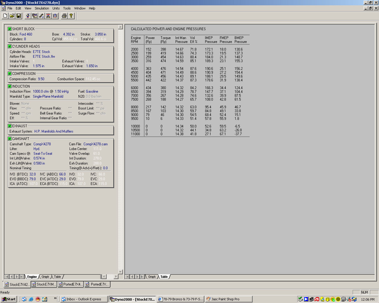379x303 pixels.
Task: Click the yellow question mark Help icon
Action: pyautogui.click(x=71, y=16)
